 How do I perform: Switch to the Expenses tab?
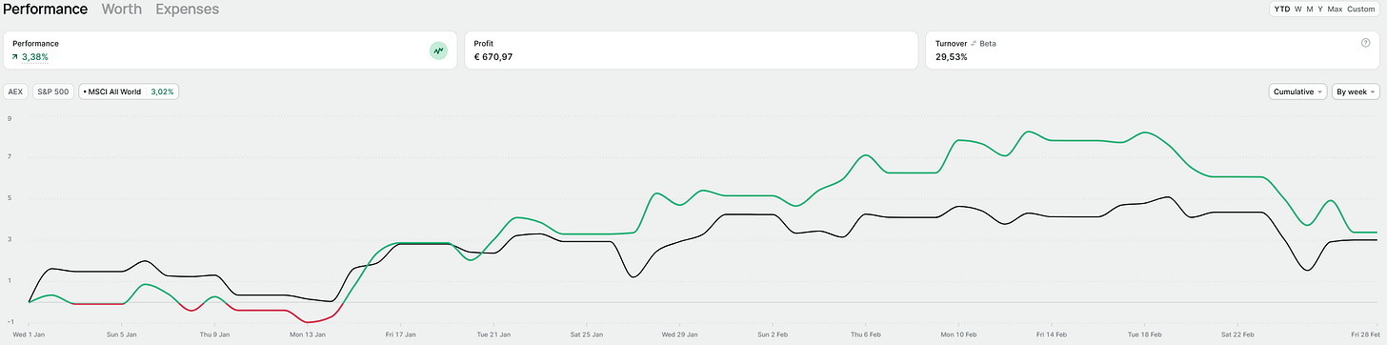[x=187, y=10]
